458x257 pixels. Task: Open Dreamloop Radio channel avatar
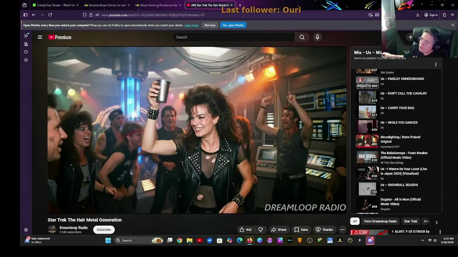[52, 230]
